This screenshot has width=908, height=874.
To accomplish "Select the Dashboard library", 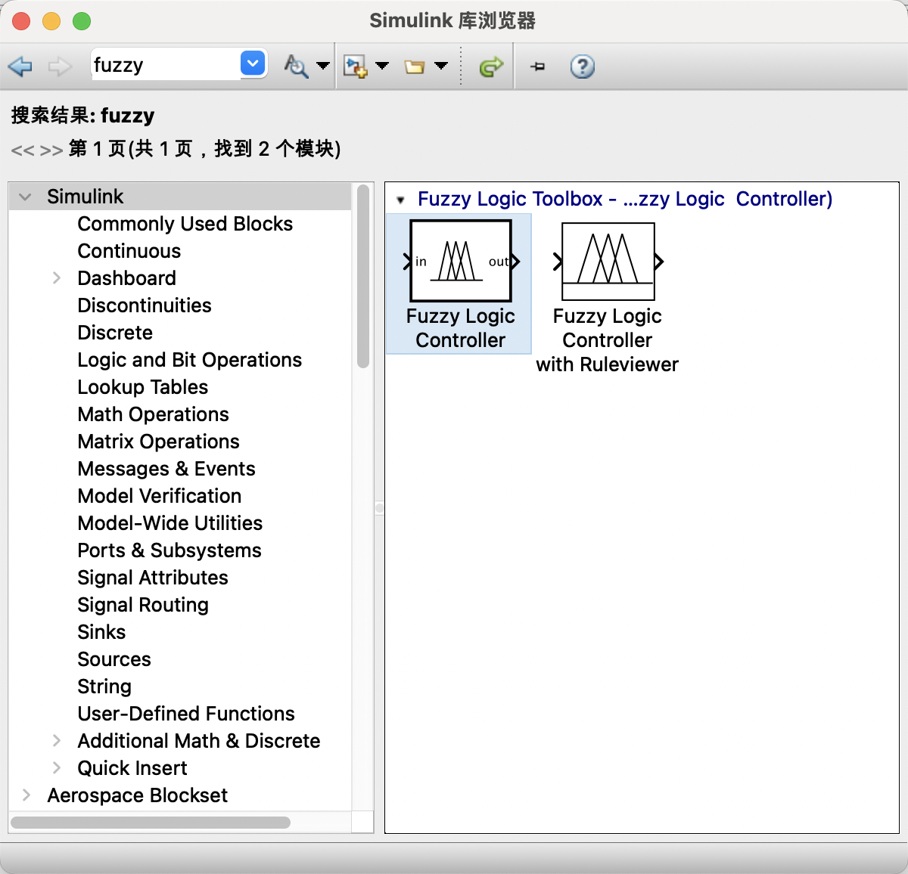I will [x=127, y=278].
